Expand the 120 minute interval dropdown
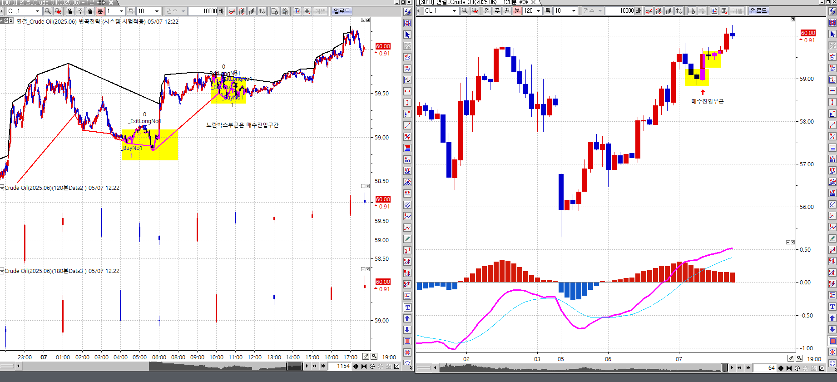The width and height of the screenshot is (837, 382). 538,10
